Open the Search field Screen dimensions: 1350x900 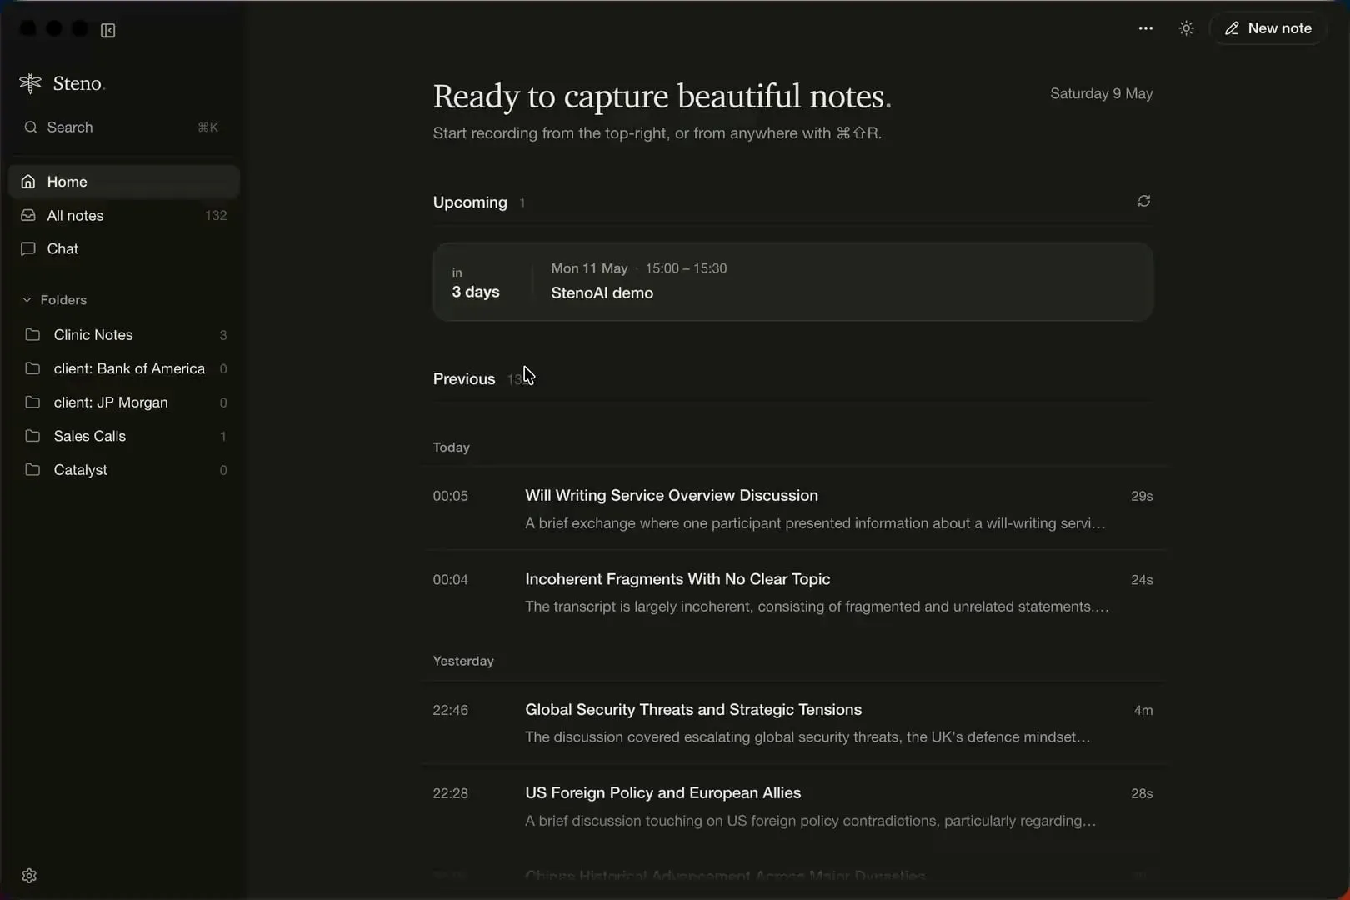(124, 127)
